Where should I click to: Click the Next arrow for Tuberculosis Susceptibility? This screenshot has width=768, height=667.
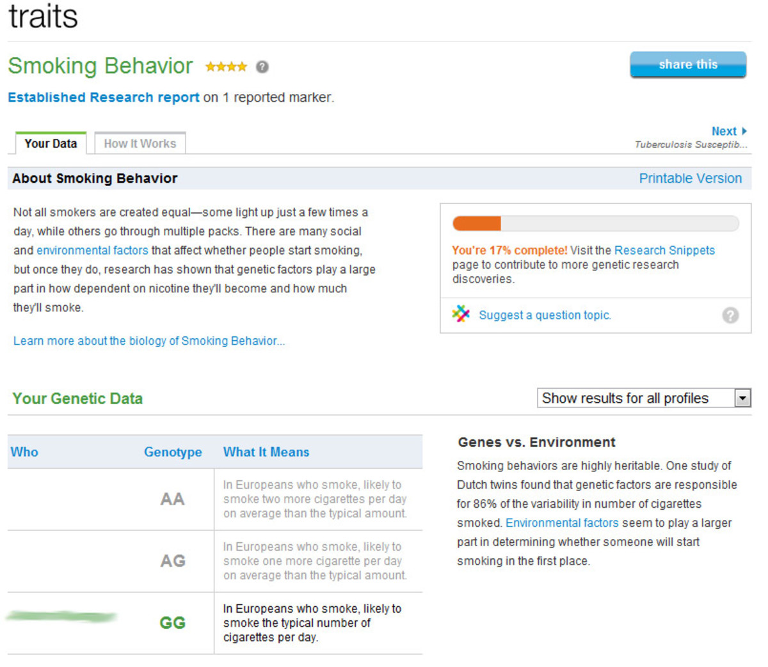click(x=728, y=130)
